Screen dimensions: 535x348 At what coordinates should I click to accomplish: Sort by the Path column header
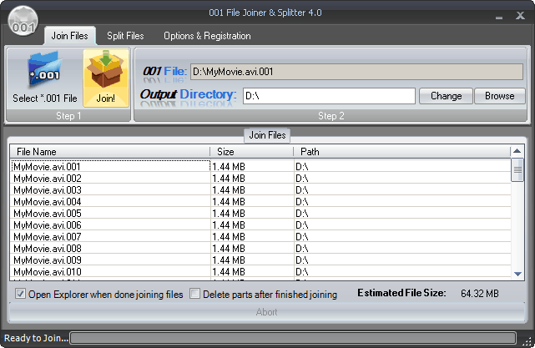point(402,152)
